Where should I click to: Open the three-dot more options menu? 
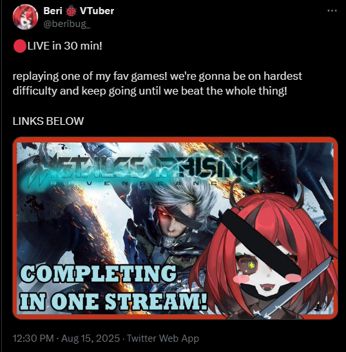coord(332,11)
